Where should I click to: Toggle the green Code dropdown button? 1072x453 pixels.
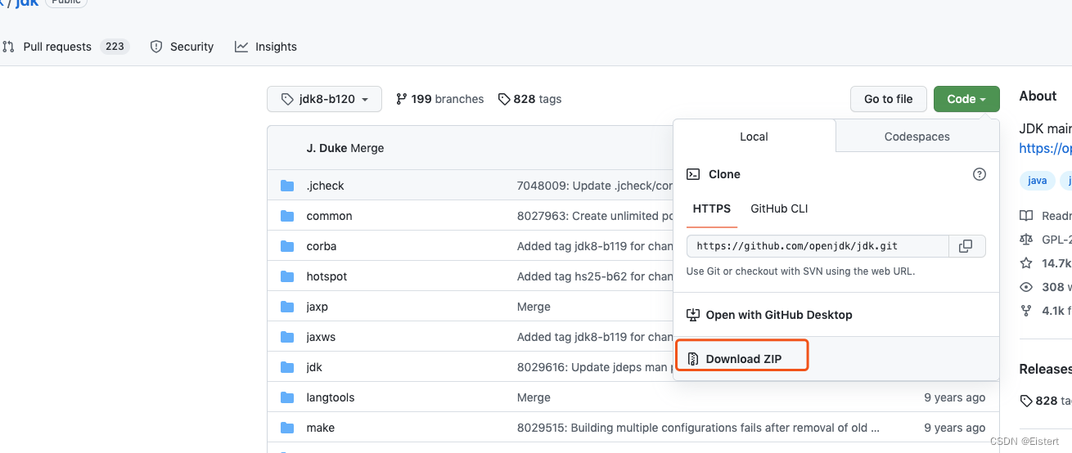966,99
